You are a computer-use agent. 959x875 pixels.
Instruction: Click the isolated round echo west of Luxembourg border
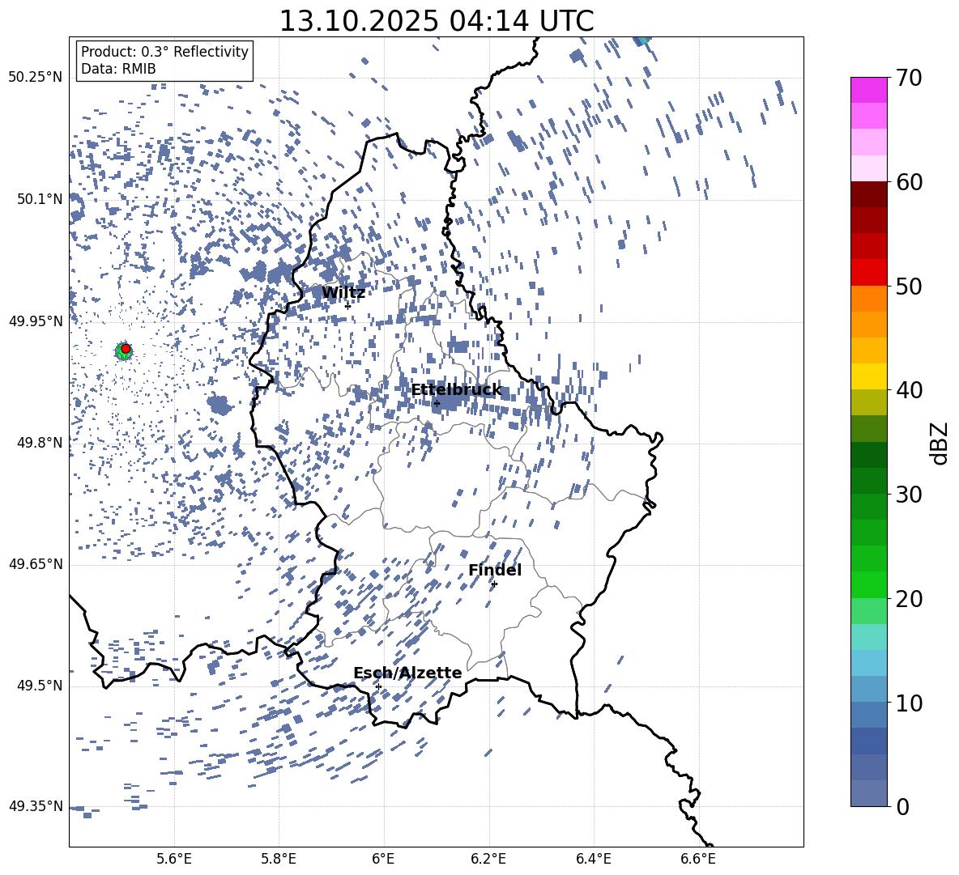pos(219,405)
